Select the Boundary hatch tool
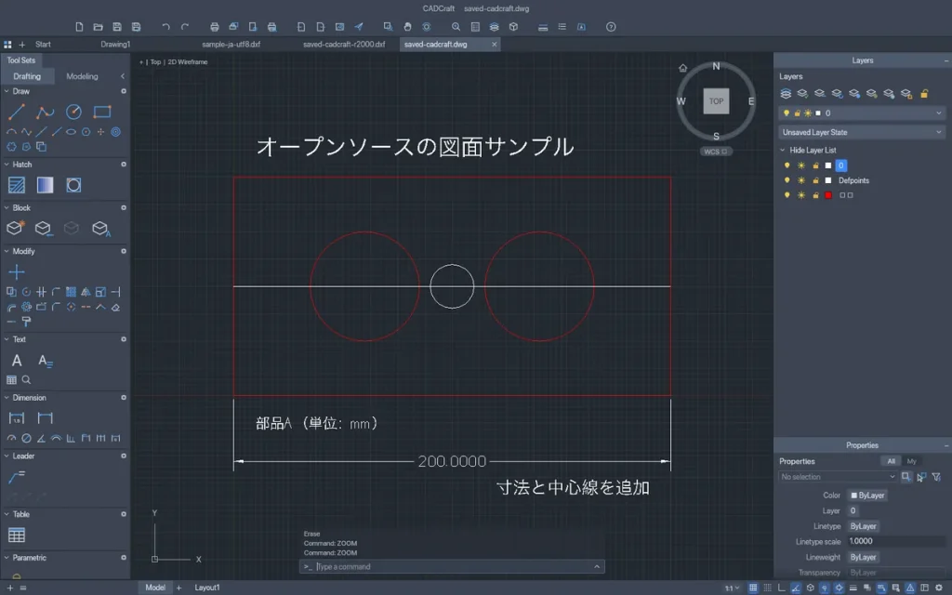The height and width of the screenshot is (595, 952). 73,185
